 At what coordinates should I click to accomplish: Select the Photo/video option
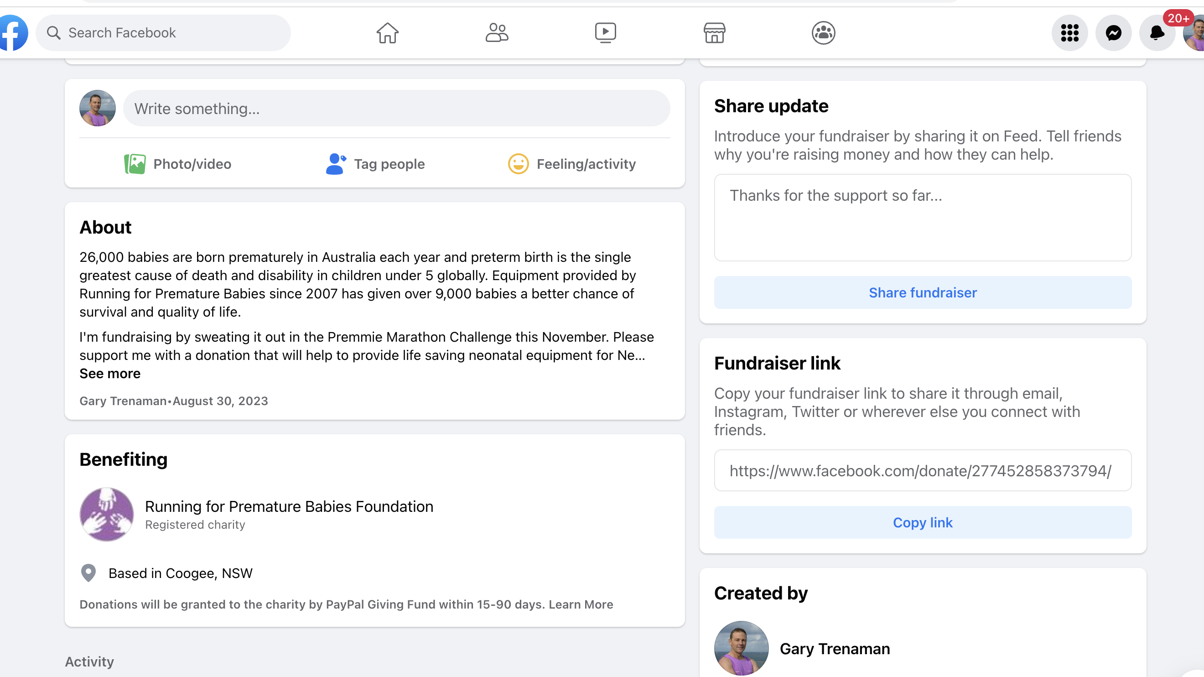pos(177,164)
